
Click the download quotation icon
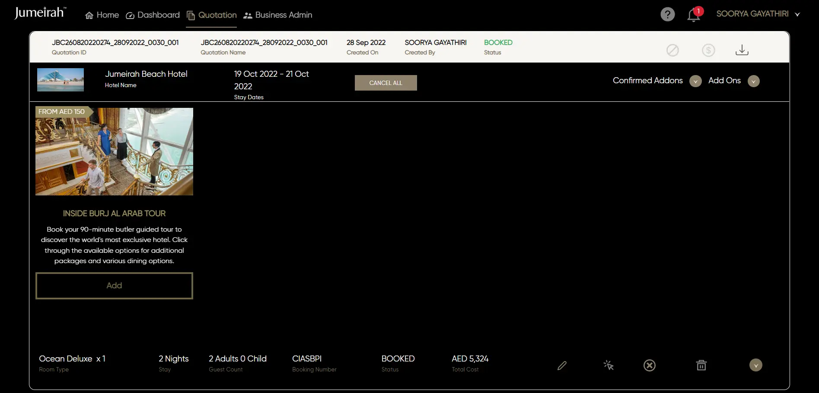[742, 50]
